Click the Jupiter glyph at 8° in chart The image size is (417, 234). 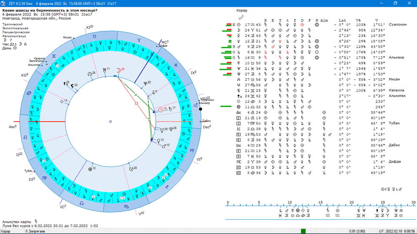tap(153, 93)
